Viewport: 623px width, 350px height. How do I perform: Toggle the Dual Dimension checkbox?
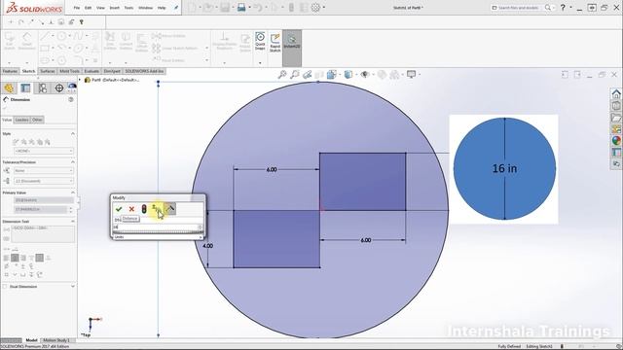5,287
